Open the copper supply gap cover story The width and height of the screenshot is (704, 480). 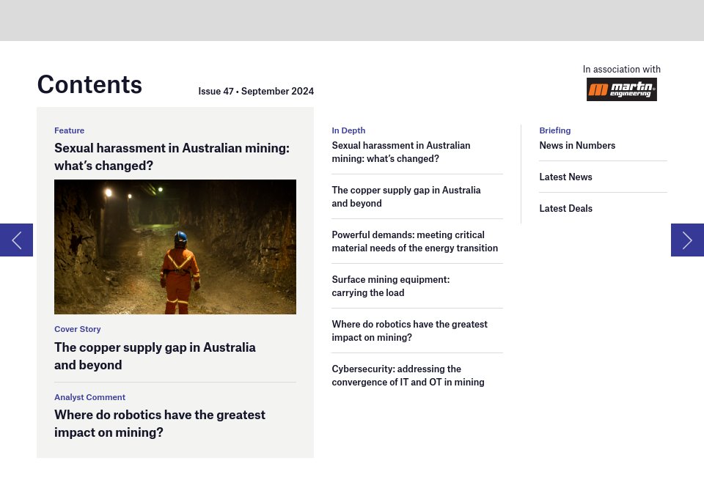155,355
